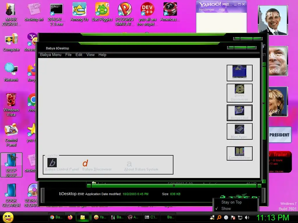This screenshot has width=298, height=223.
Task: Launch Babya Discoverer from right panel
Action: (240, 93)
